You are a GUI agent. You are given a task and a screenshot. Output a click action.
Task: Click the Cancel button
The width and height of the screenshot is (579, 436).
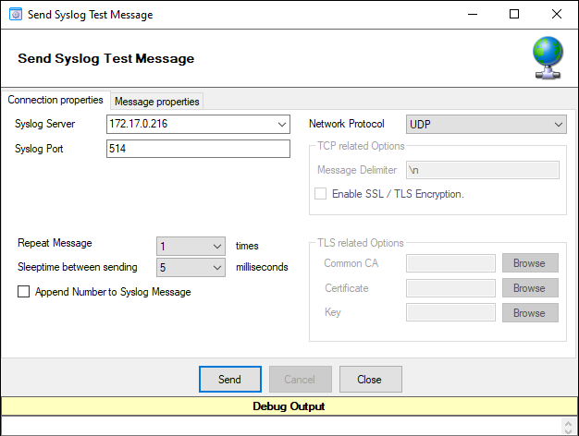tap(300, 380)
